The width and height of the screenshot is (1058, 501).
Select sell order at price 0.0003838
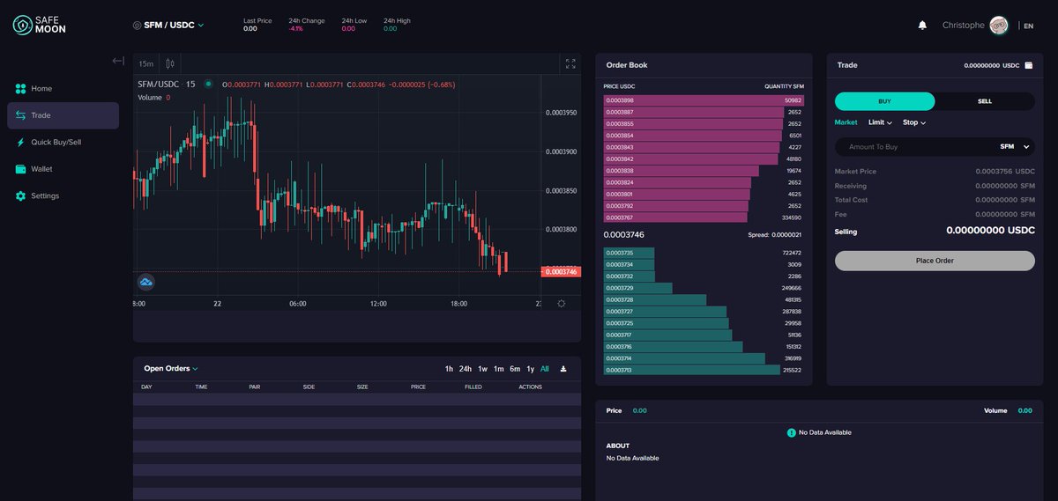click(704, 171)
